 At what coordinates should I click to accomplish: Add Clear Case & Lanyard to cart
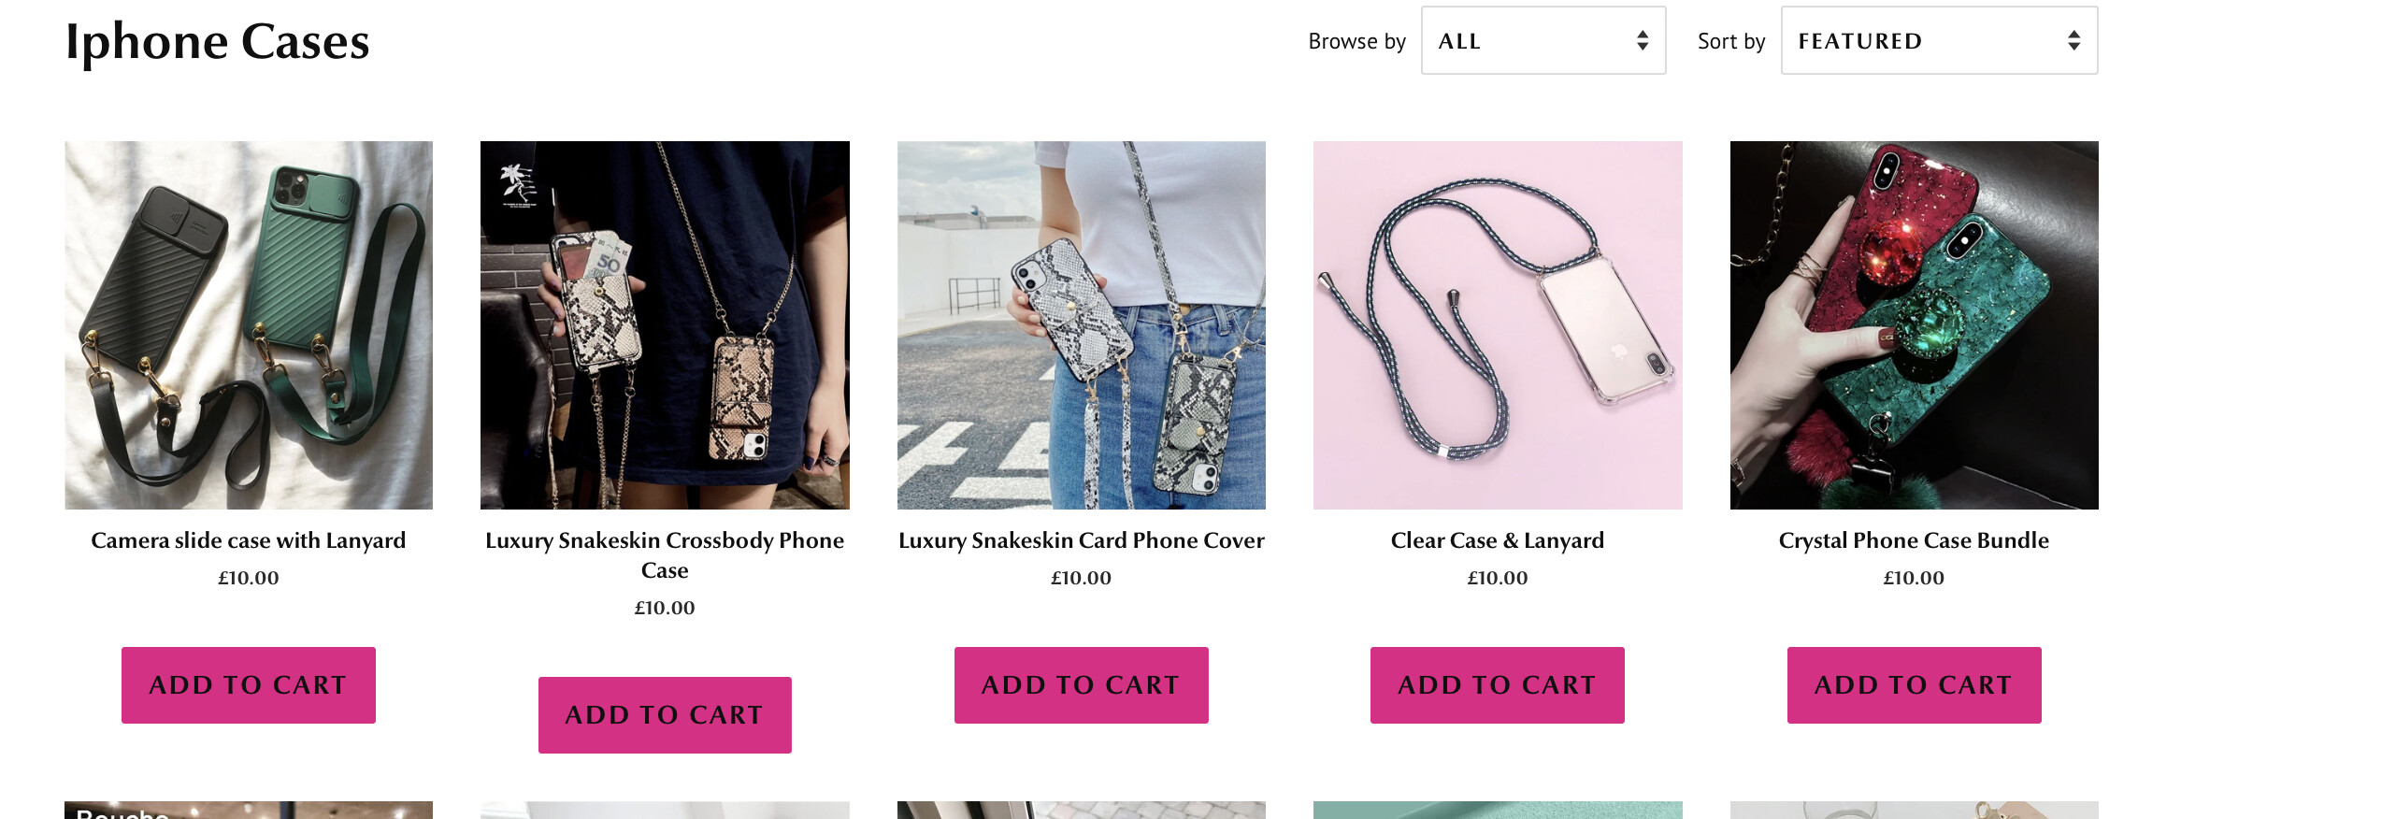click(x=1497, y=685)
